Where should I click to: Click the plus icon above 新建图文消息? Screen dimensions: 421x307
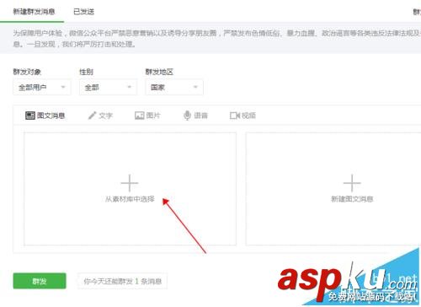pyautogui.click(x=352, y=183)
